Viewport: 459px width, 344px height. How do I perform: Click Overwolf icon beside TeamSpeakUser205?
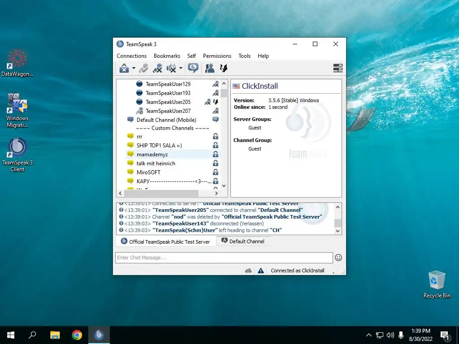click(x=216, y=102)
